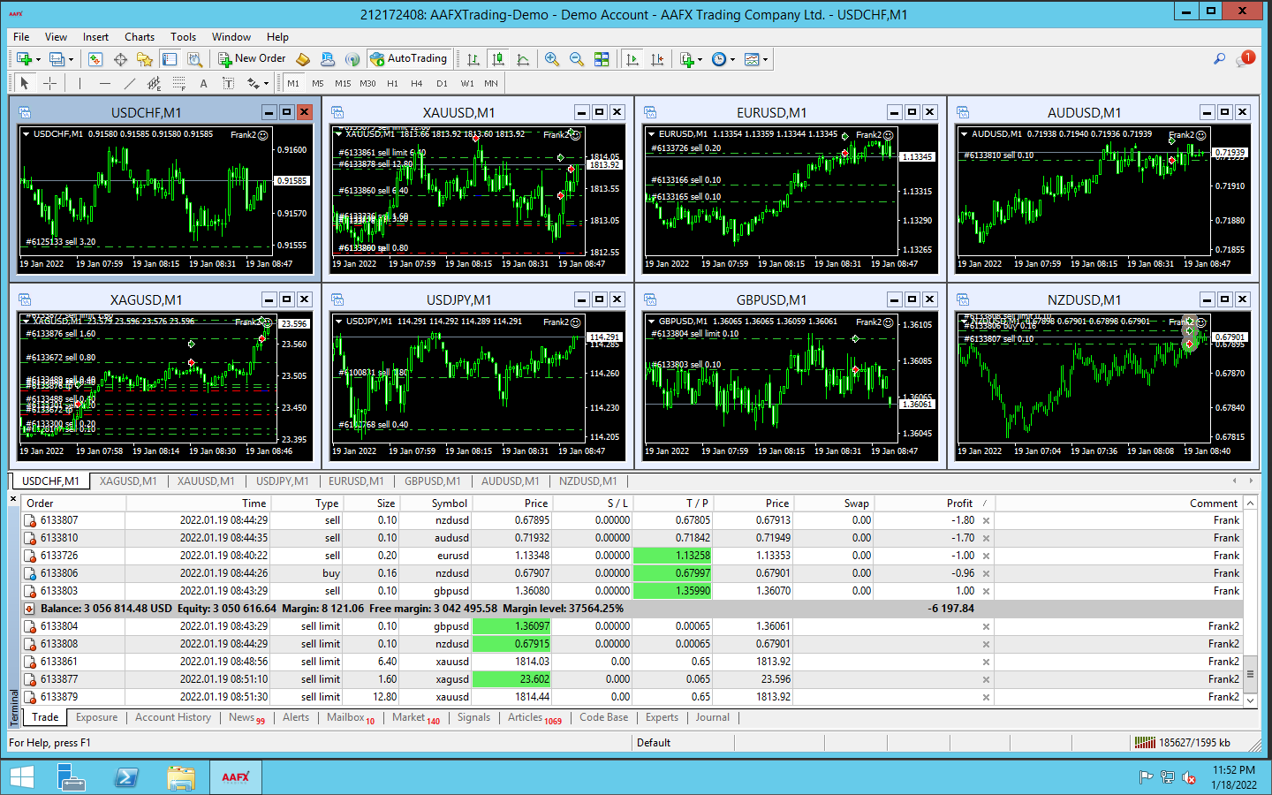The image size is (1272, 795).
Task: Switch chart to line chart mode
Action: (x=523, y=59)
